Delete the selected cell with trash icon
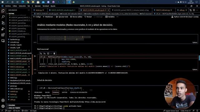Viewport: 200px width, 112px height. tap(54, 54)
